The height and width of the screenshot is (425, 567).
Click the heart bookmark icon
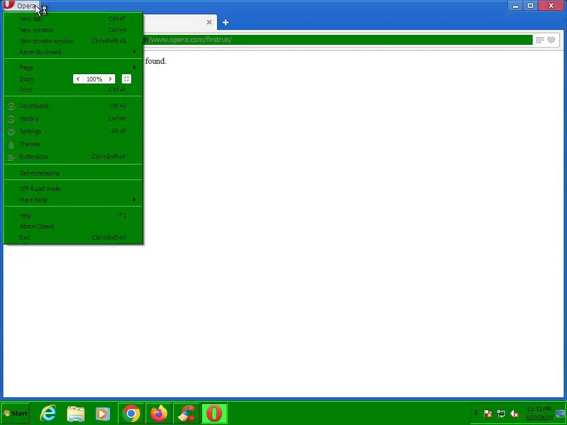click(551, 40)
